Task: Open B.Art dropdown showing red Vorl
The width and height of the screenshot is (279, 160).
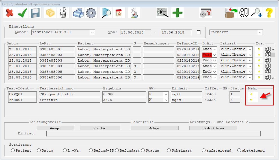Action: click(x=215, y=55)
